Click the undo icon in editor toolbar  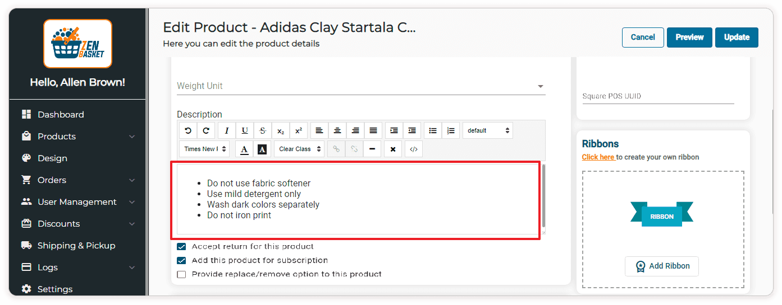click(188, 130)
